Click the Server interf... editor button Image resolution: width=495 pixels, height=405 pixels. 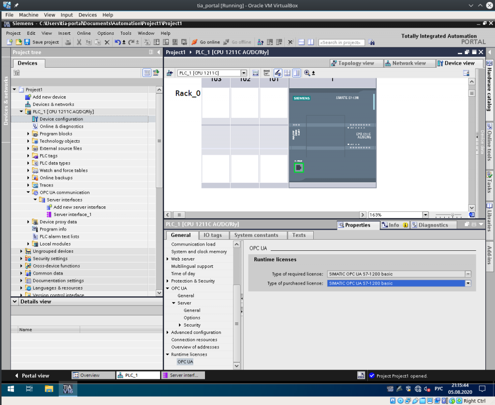point(183,375)
